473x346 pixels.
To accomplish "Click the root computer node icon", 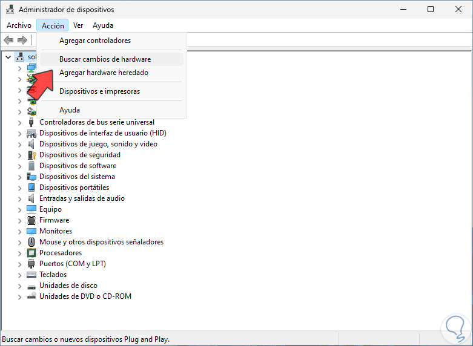I will (x=20, y=57).
